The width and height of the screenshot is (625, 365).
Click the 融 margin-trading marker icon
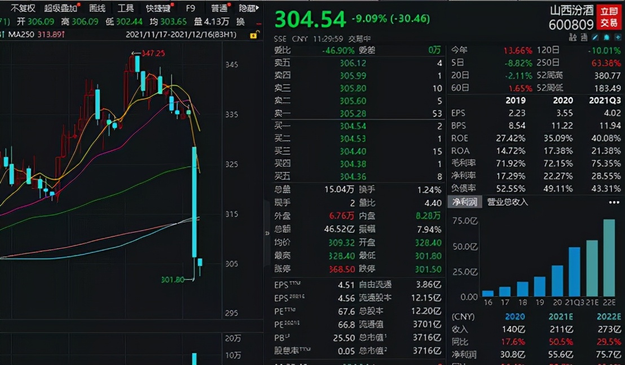tap(573, 38)
